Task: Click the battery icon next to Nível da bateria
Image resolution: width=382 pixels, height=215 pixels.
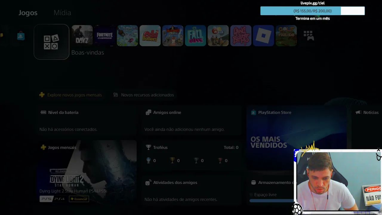Action: tap(43, 112)
